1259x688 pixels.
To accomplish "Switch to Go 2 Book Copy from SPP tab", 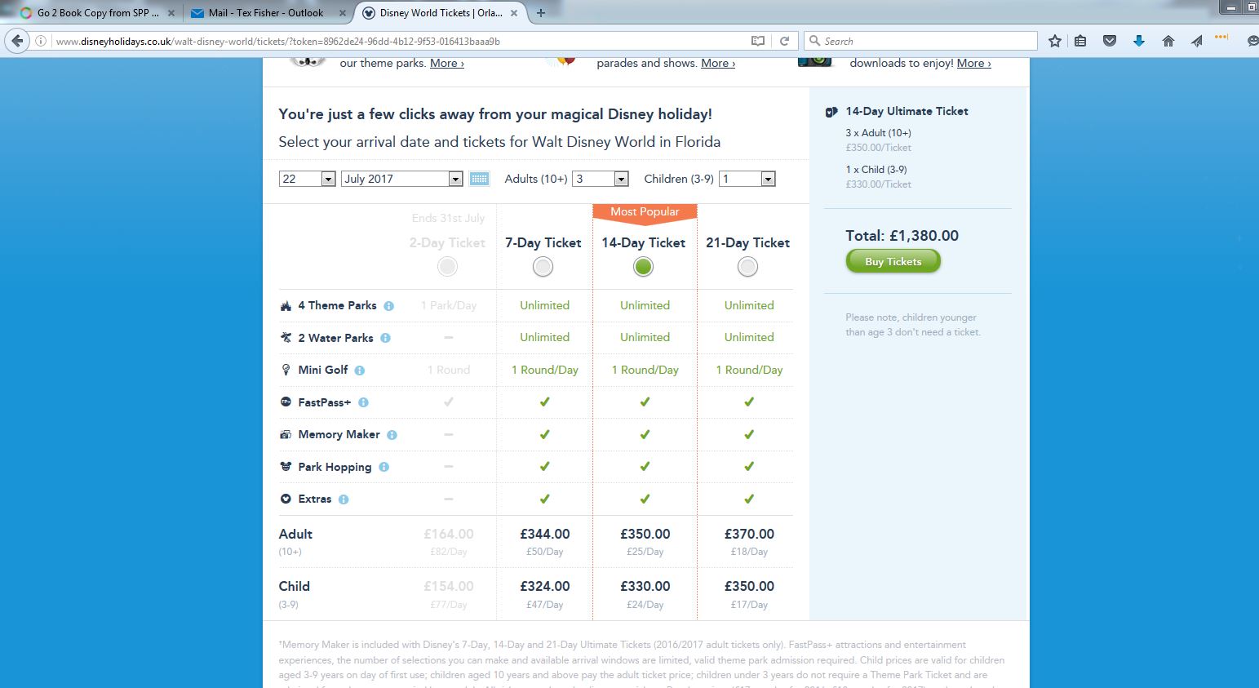I will click(x=98, y=13).
